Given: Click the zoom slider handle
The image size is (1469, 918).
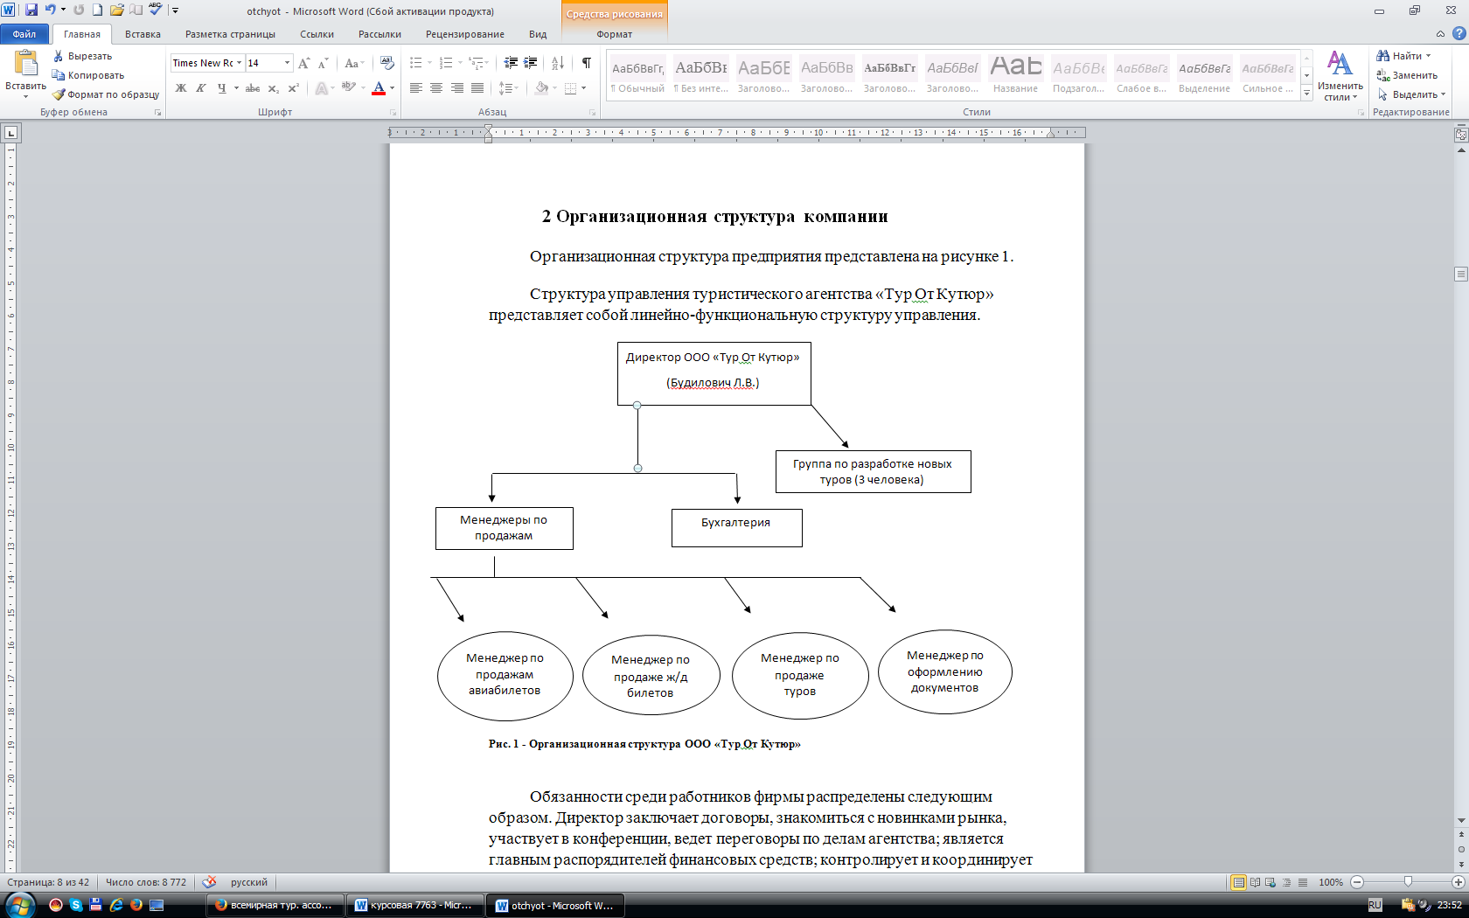Looking at the screenshot, I should tap(1408, 882).
